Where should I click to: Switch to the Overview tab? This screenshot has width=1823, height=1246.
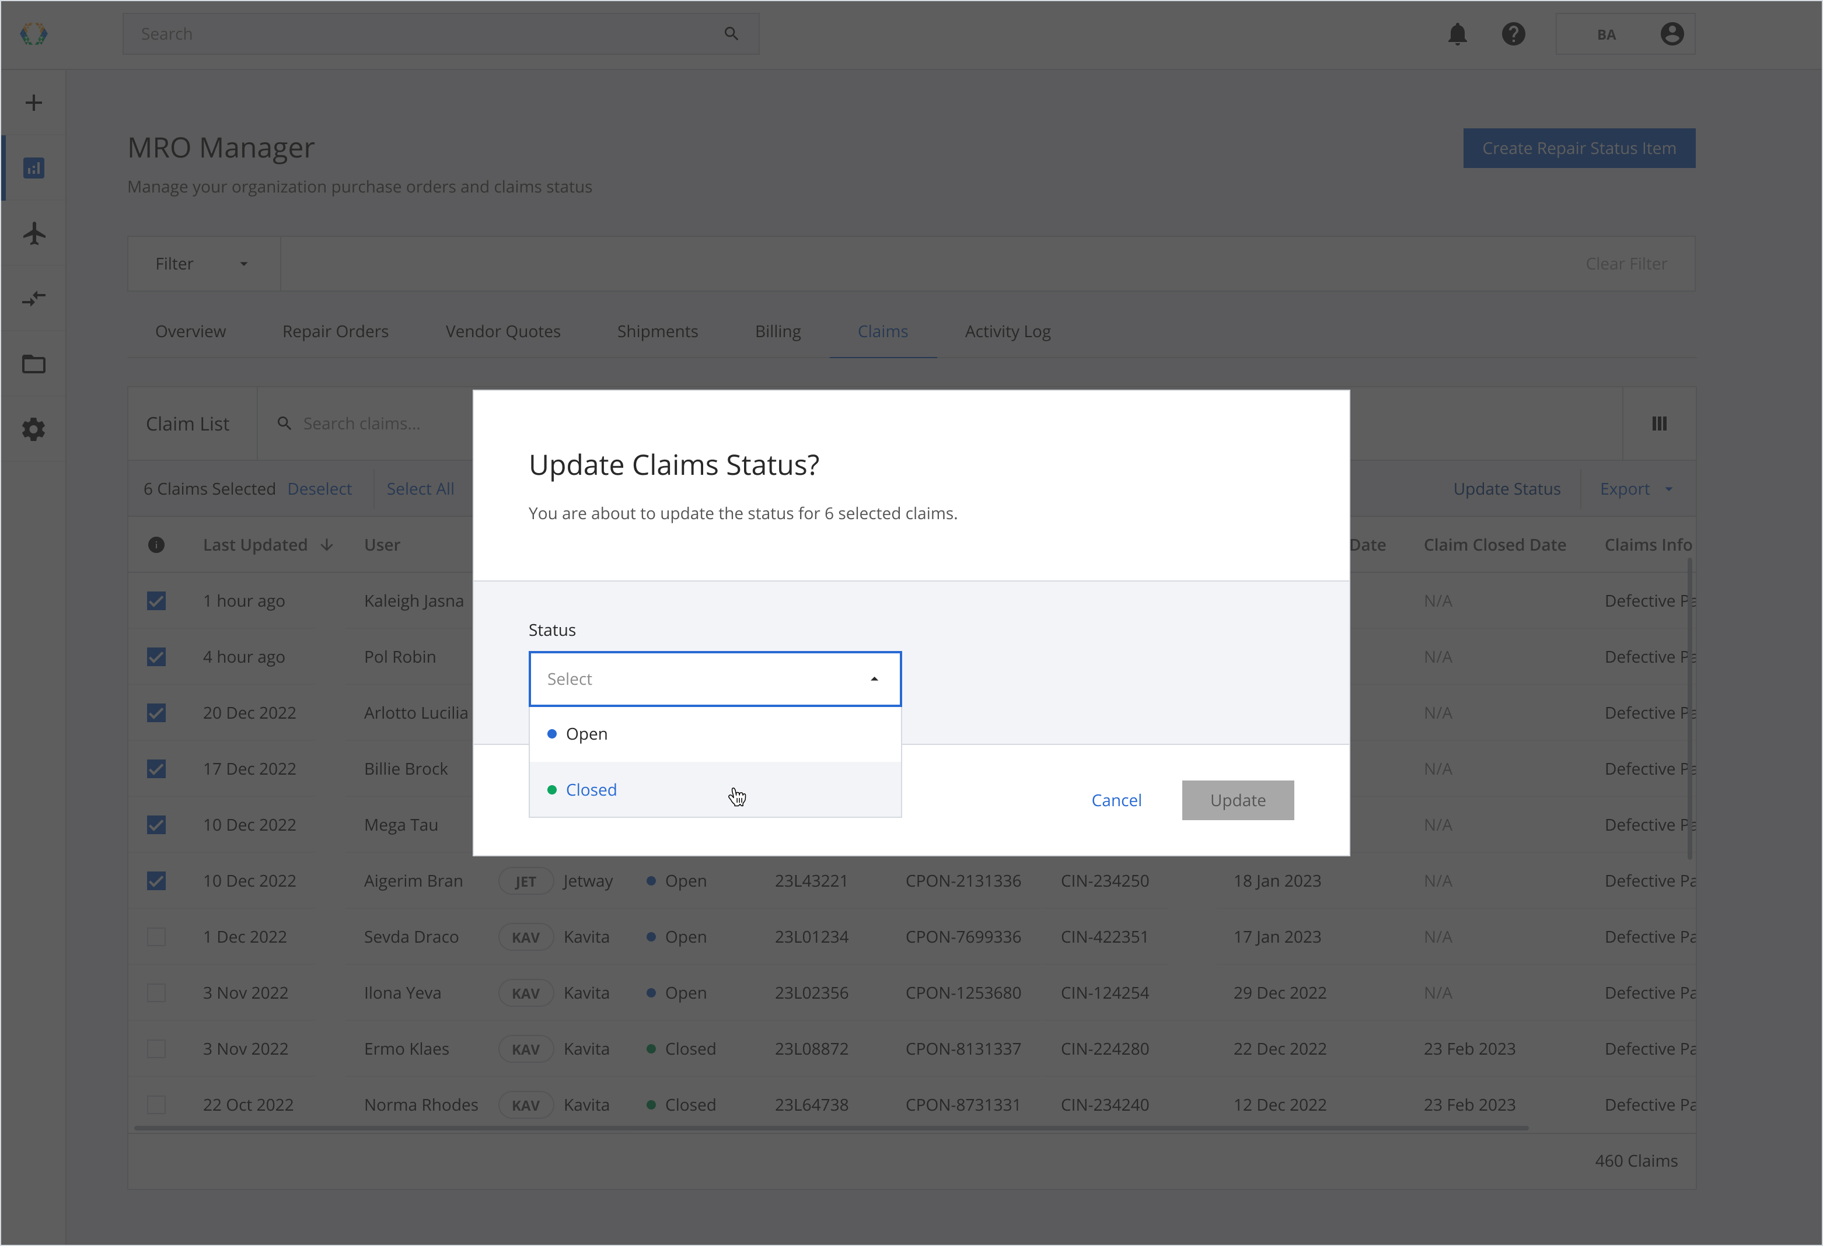coord(191,332)
